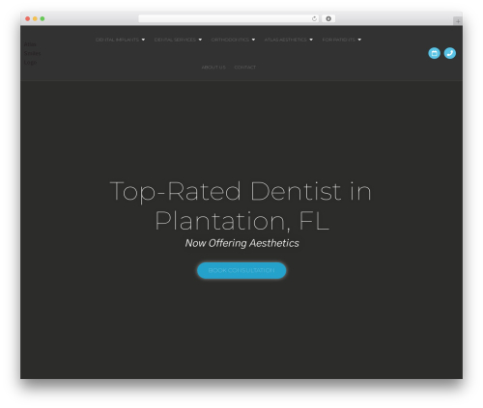Open the Dental Implants menu item
The image size is (483, 408).
click(x=117, y=40)
